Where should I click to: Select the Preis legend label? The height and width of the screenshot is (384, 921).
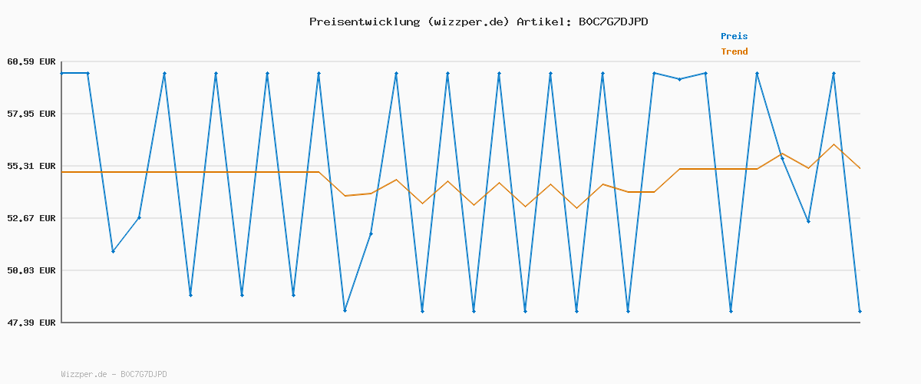point(734,36)
